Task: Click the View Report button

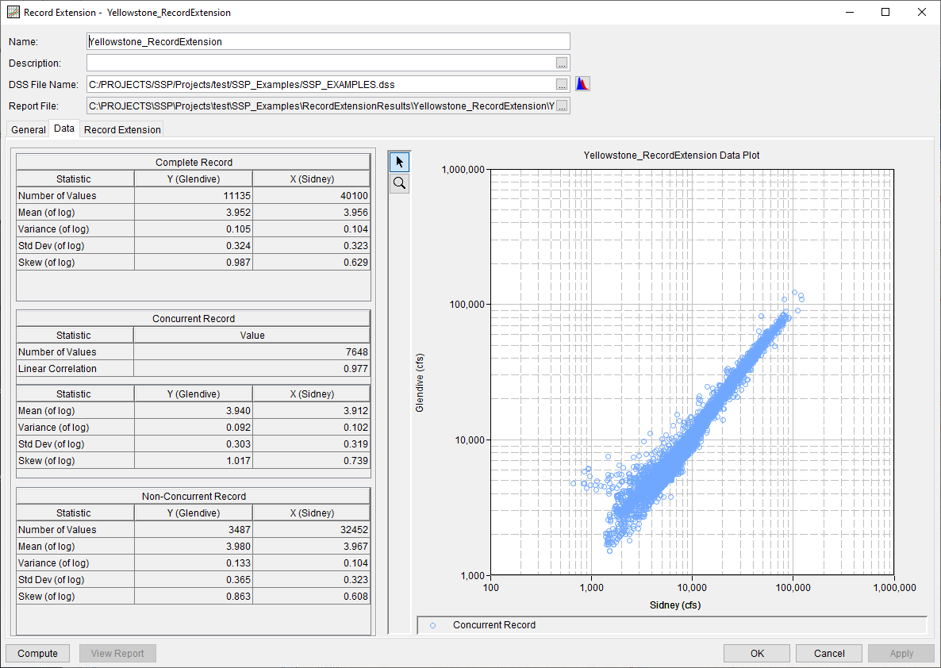Action: tap(117, 653)
